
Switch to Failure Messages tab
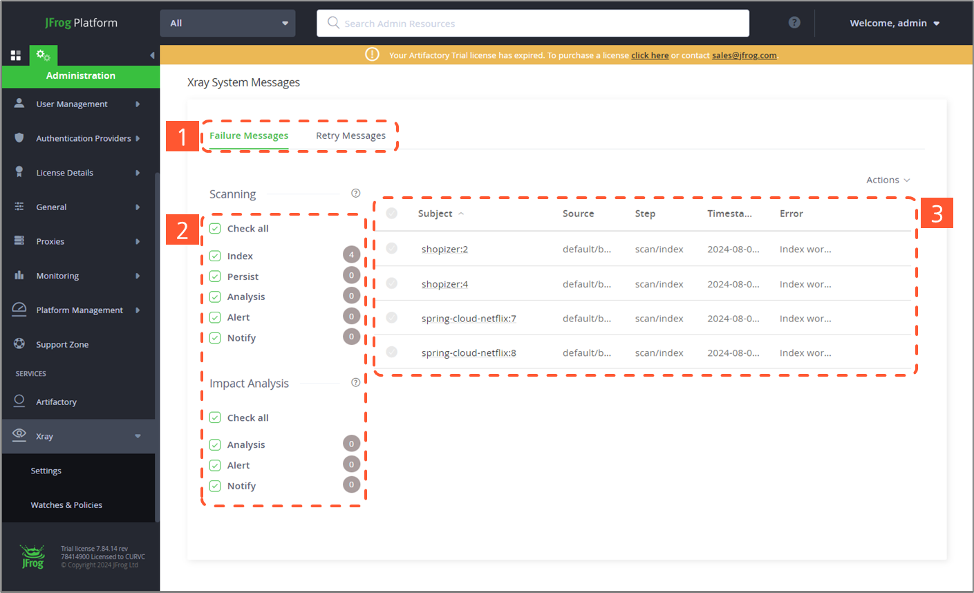(x=249, y=135)
